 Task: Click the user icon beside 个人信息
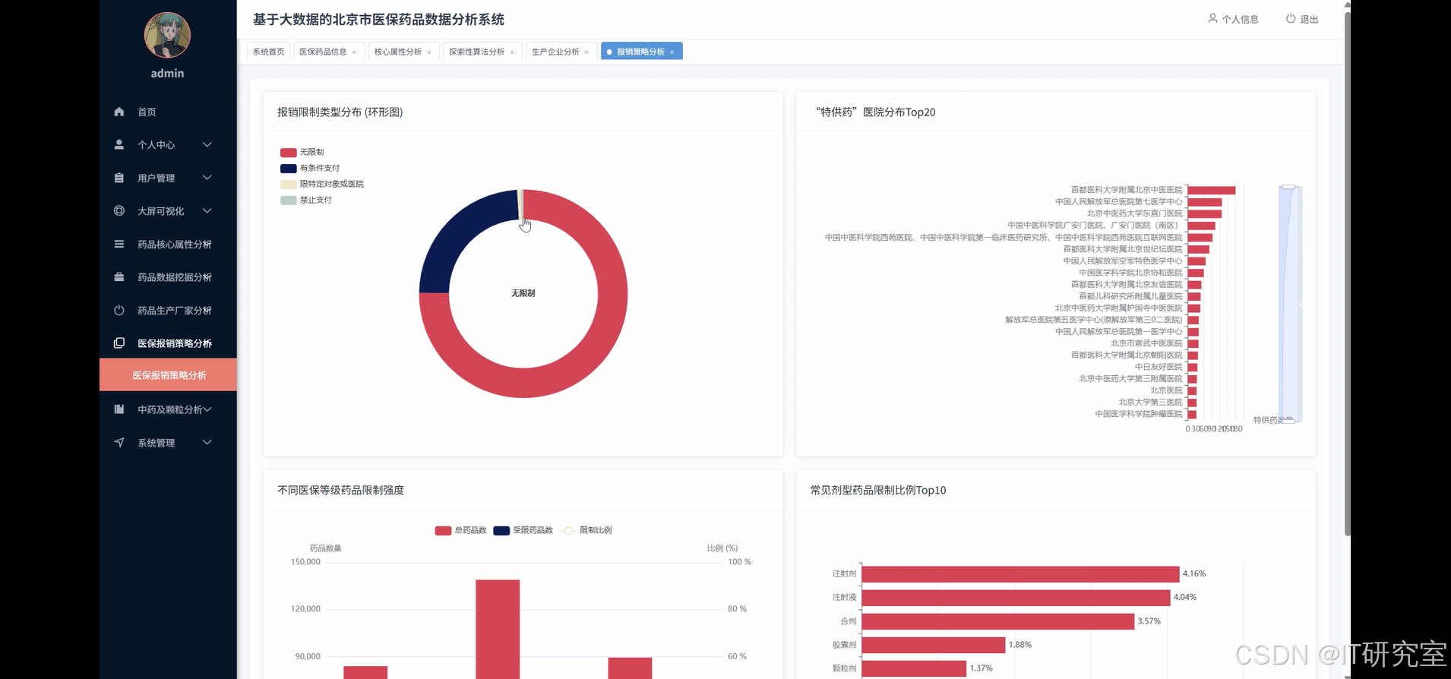[x=1212, y=18]
